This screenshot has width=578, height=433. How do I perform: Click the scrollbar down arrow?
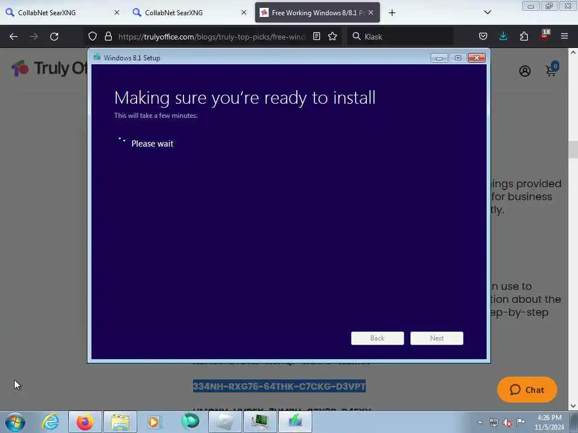573,406
